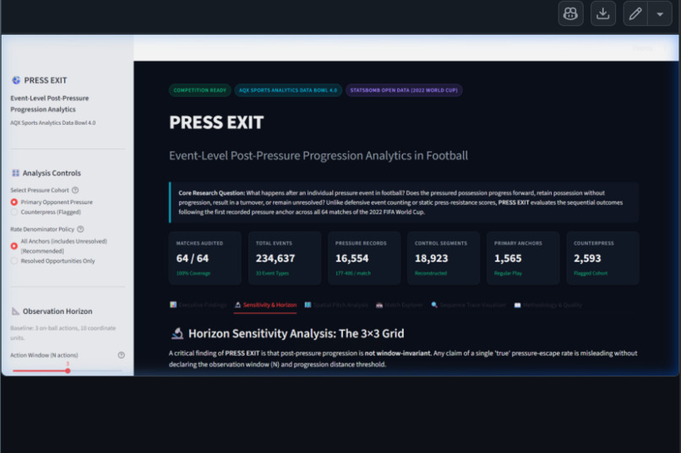681x453 pixels.
Task: Open the Sequence Trace Visualizer tab
Action: pos(469,305)
